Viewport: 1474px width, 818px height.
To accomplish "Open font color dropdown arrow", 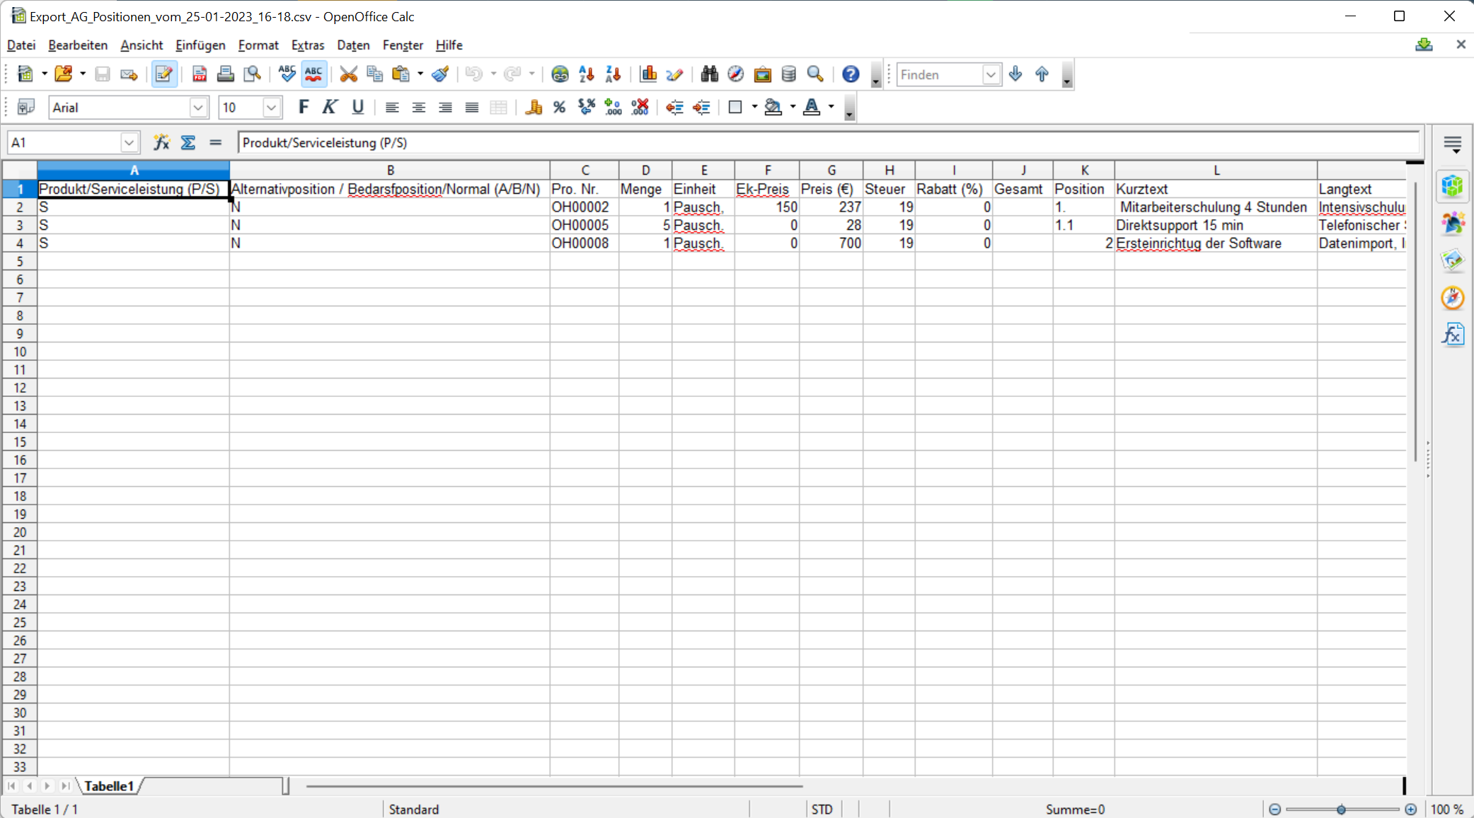I will pyautogui.click(x=831, y=108).
